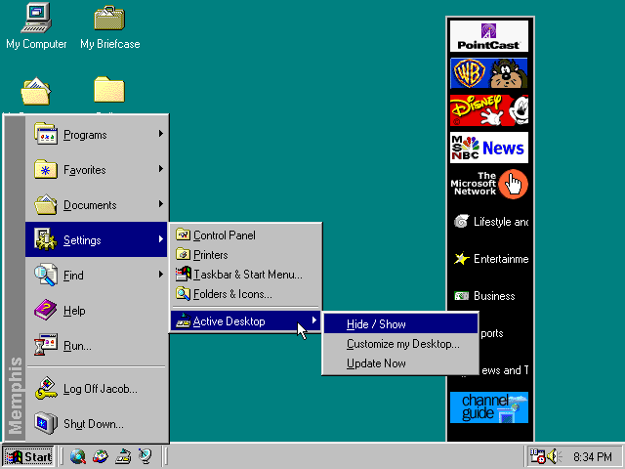The image size is (625, 469).
Task: Open the Business channel category
Action: (x=484, y=296)
